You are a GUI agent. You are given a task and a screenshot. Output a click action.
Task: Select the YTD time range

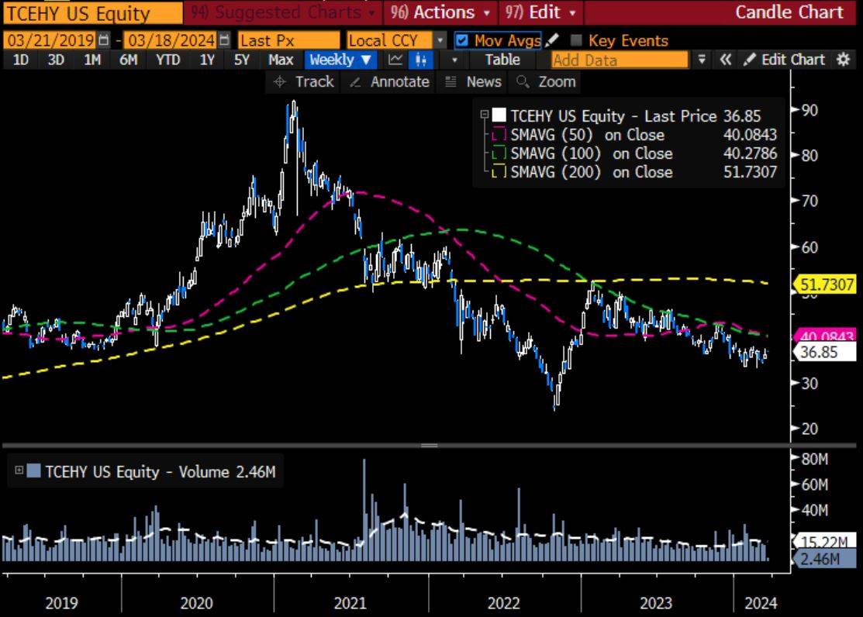[x=167, y=60]
